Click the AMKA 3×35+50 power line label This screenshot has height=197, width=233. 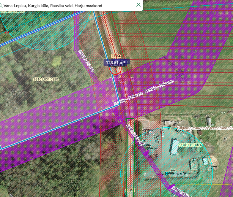pyautogui.click(x=86, y=61)
